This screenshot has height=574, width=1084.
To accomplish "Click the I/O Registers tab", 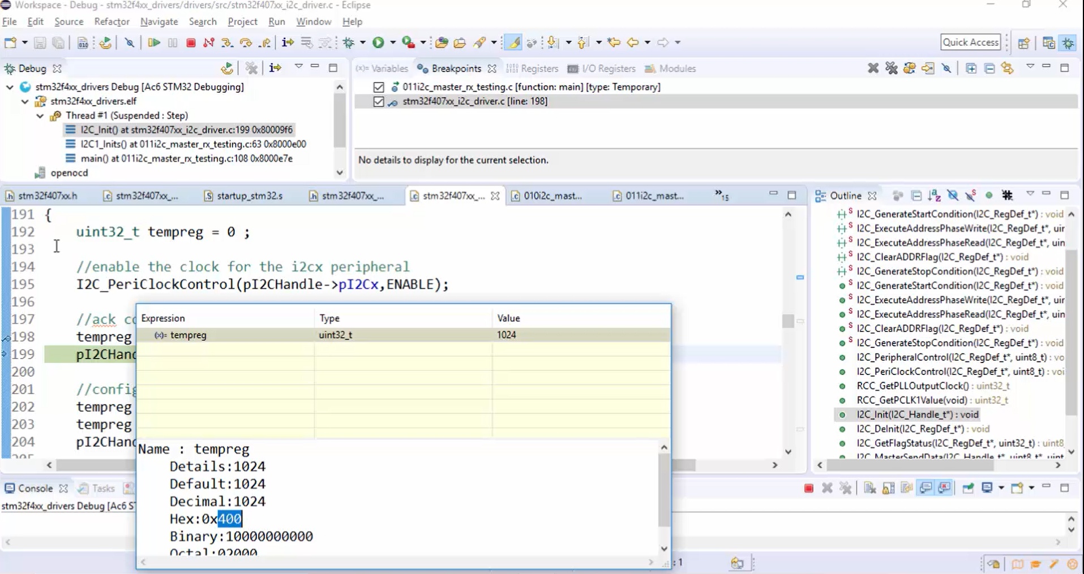I will [x=601, y=68].
